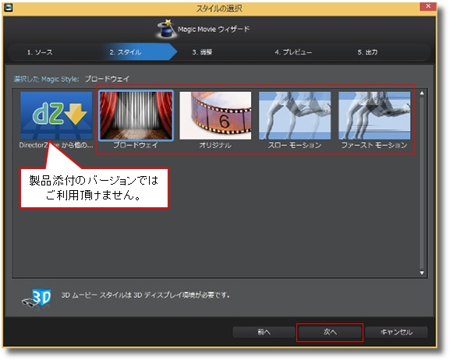Click the 3D glasses icon

37,298
